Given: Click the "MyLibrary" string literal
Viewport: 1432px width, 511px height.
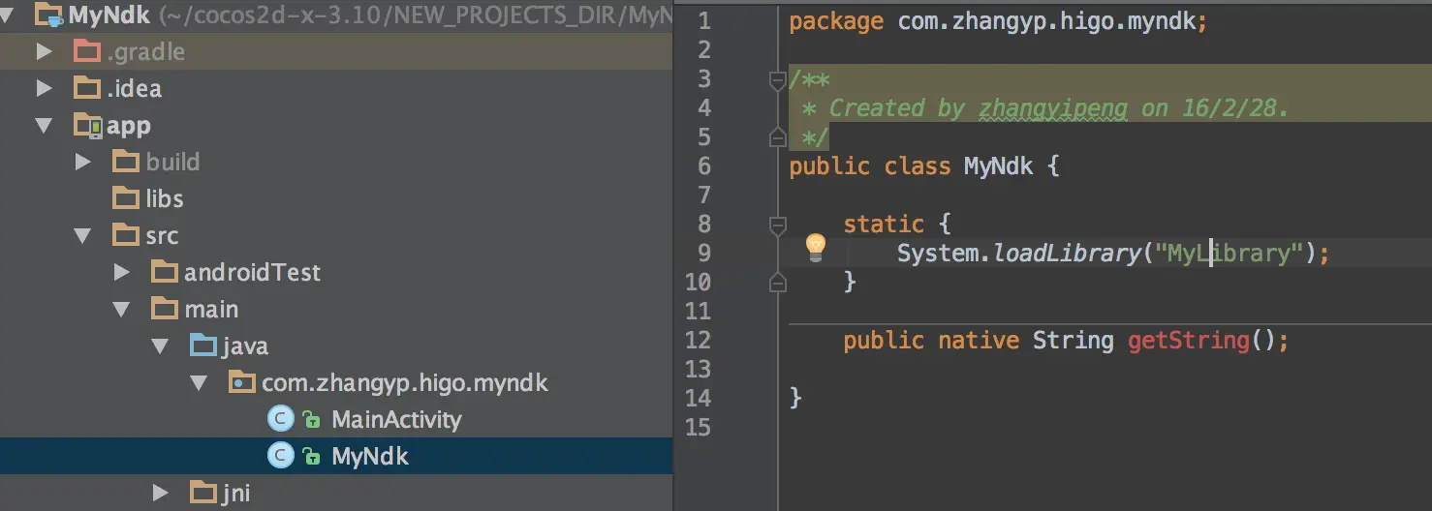Looking at the screenshot, I should click(x=1229, y=254).
